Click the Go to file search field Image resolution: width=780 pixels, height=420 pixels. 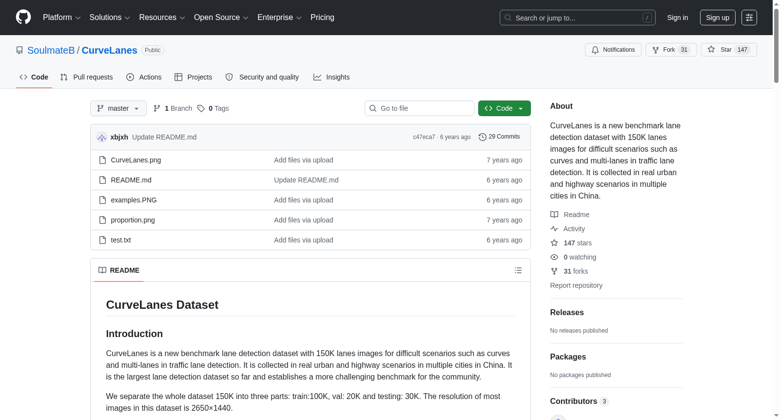(x=419, y=108)
